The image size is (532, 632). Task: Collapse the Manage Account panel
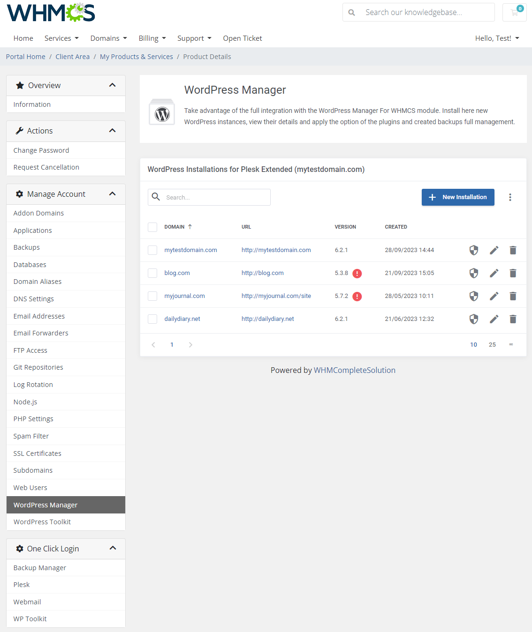point(113,193)
